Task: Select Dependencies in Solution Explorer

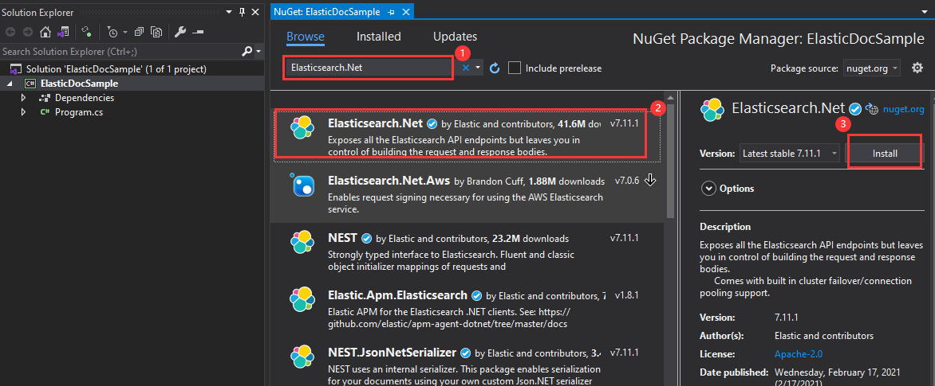Action: point(84,98)
